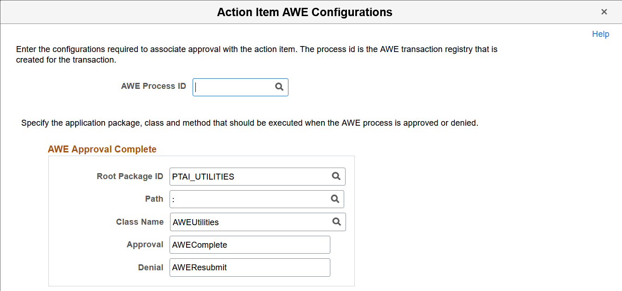Click the Help text in the corner
622x291 pixels.
coord(600,34)
